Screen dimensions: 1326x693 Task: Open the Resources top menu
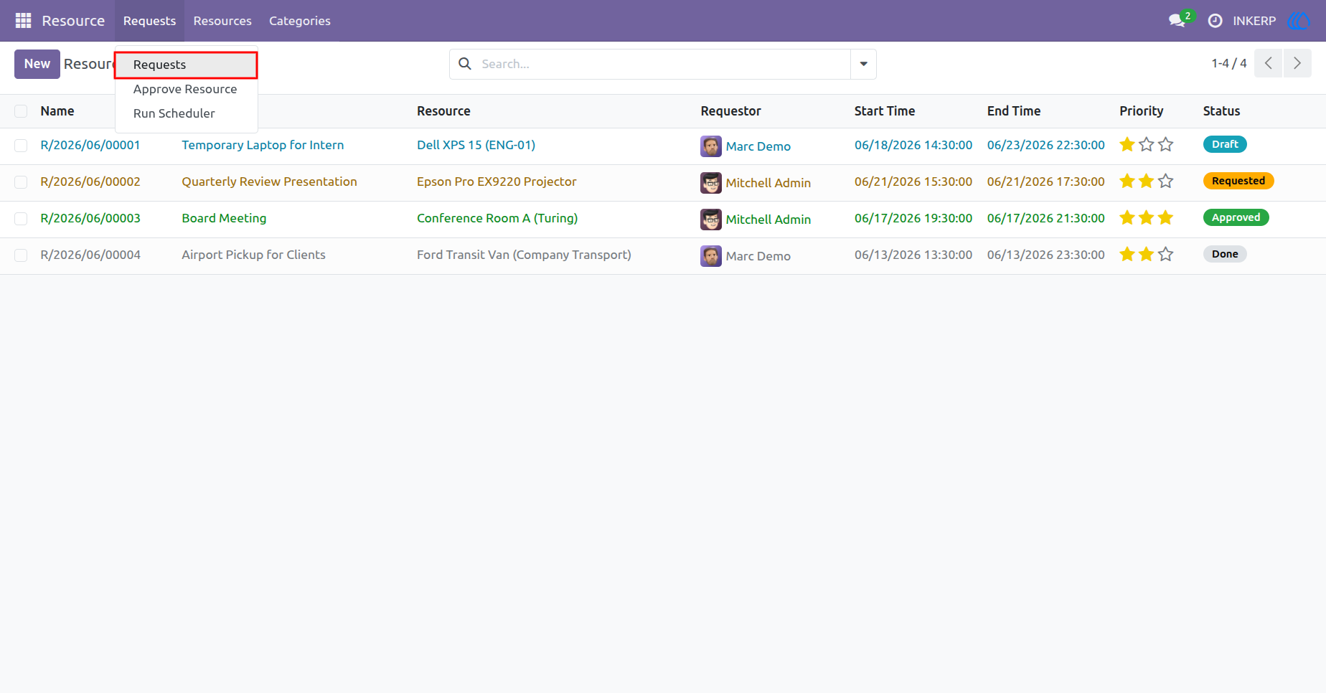coord(222,21)
